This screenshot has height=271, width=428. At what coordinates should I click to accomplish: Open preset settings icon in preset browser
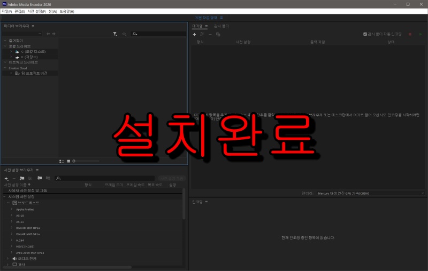click(x=30, y=178)
